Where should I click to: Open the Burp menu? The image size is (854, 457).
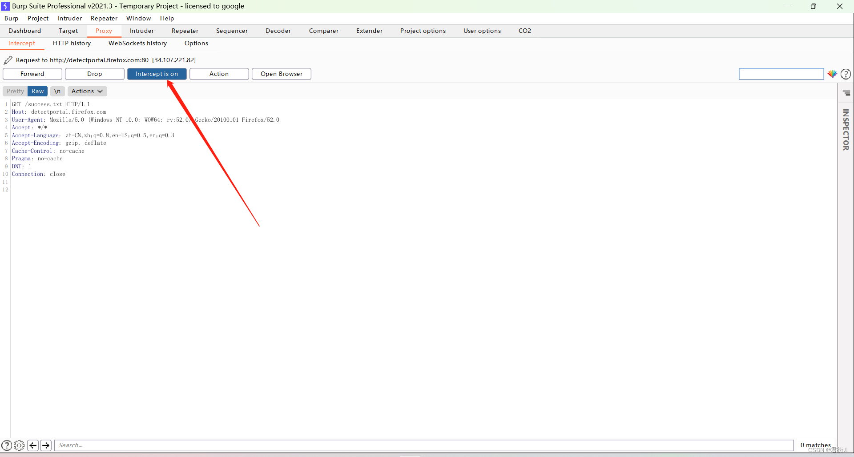click(12, 18)
